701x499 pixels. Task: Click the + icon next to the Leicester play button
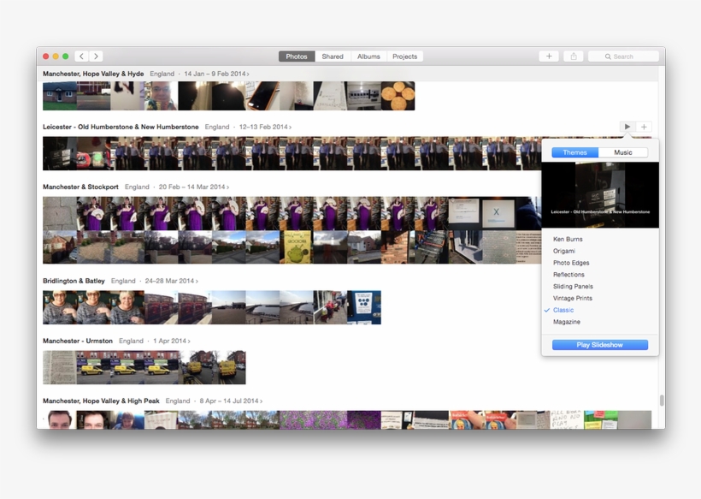[x=644, y=126]
